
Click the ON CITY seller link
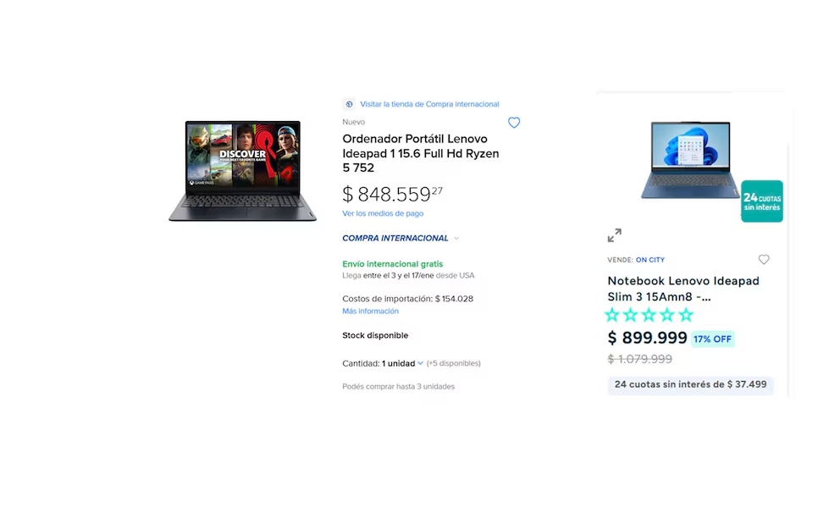point(650,260)
